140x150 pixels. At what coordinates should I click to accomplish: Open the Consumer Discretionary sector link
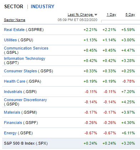tap(25, 100)
